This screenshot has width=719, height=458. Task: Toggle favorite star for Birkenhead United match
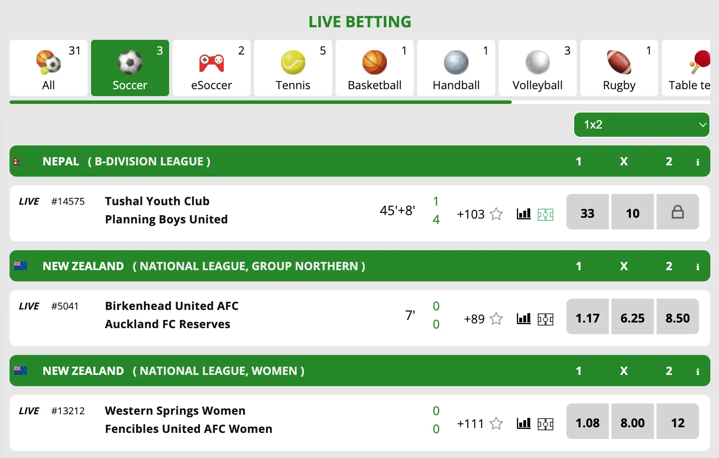(496, 319)
